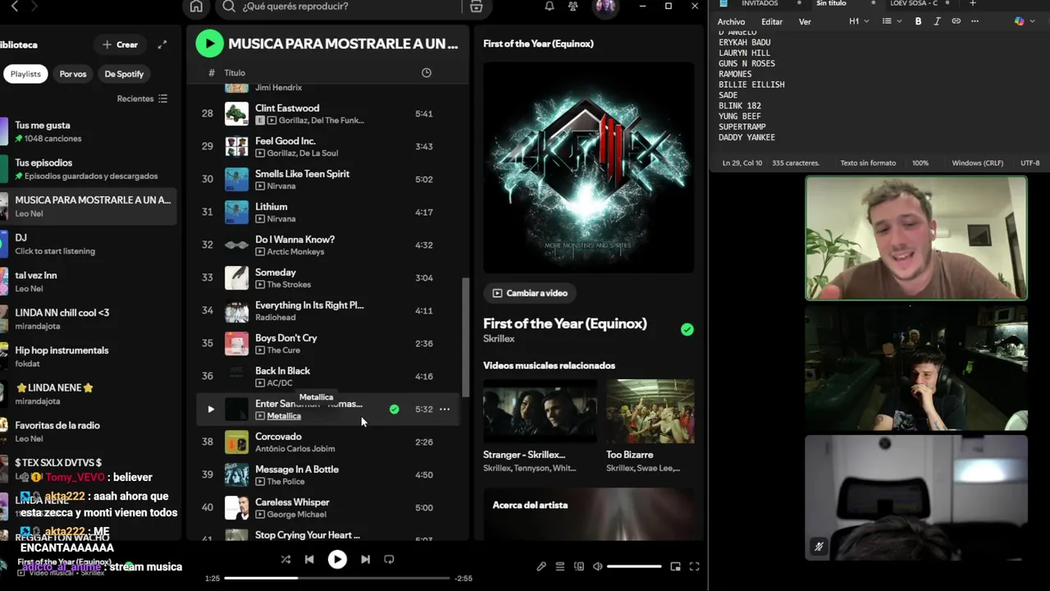The width and height of the screenshot is (1050, 591).
Task: Go to Spotify Home icon
Action: pyautogui.click(x=196, y=7)
